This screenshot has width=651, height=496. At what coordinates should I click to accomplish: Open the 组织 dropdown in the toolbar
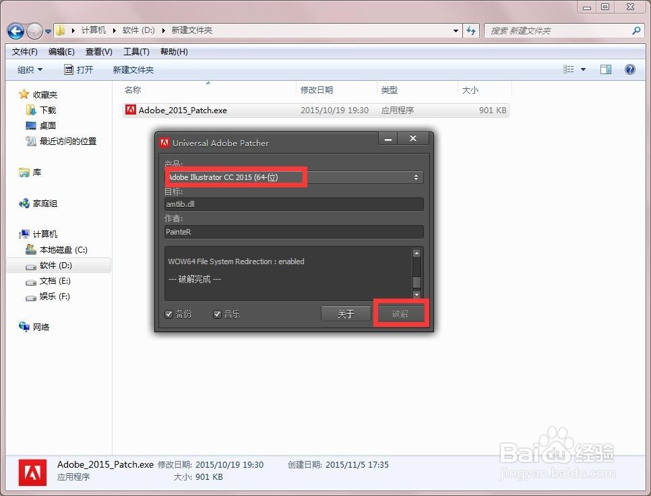(x=30, y=69)
